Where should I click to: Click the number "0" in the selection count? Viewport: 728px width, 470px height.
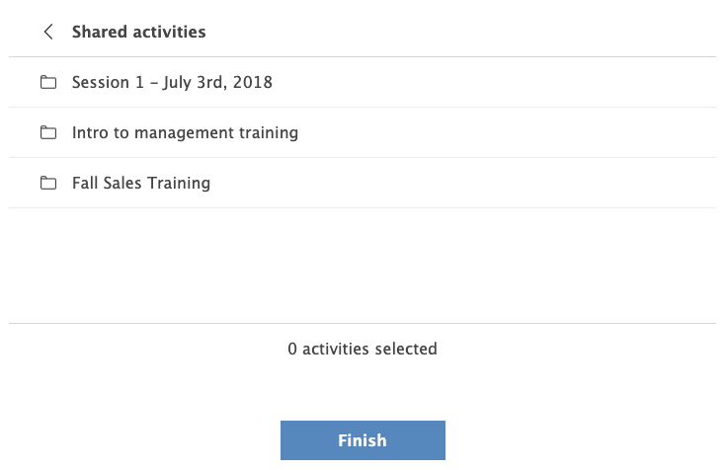point(292,349)
